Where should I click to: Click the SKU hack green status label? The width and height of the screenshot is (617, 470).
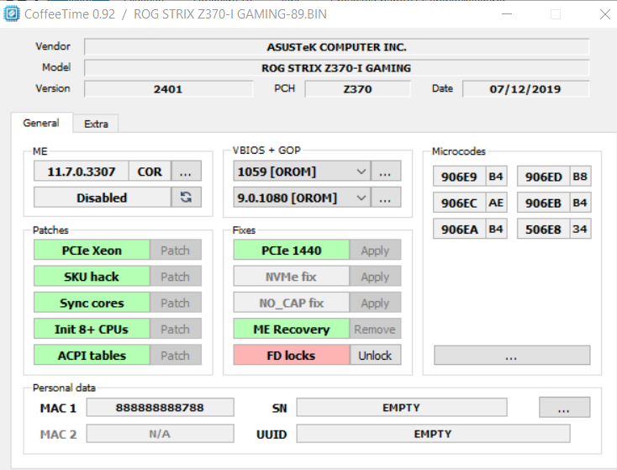pyautogui.click(x=92, y=277)
